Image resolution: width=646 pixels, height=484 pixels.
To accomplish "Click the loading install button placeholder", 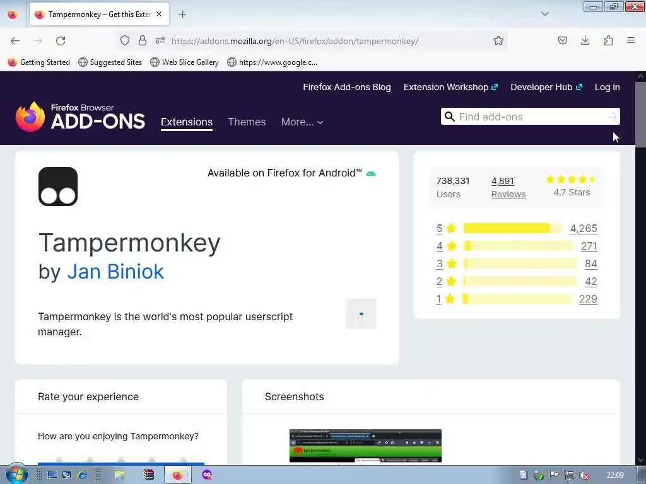I will point(361,314).
